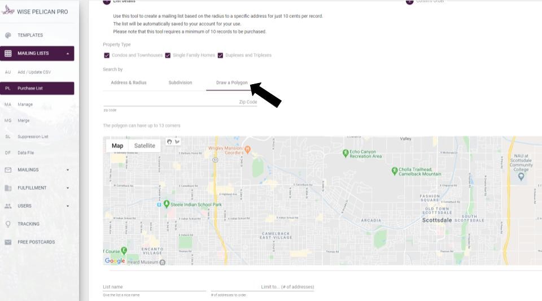542x301 pixels.
Task: Click the Limit to number of addresses field
Action: [263, 287]
